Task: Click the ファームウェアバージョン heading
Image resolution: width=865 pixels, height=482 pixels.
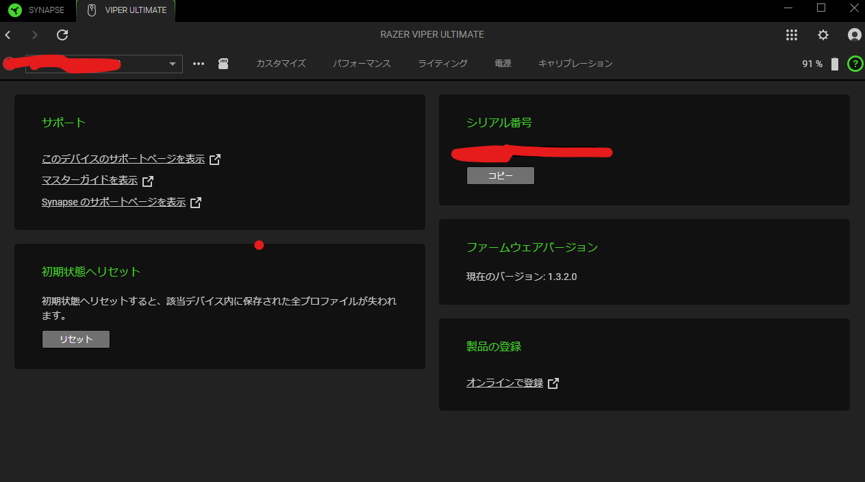Action: point(532,247)
